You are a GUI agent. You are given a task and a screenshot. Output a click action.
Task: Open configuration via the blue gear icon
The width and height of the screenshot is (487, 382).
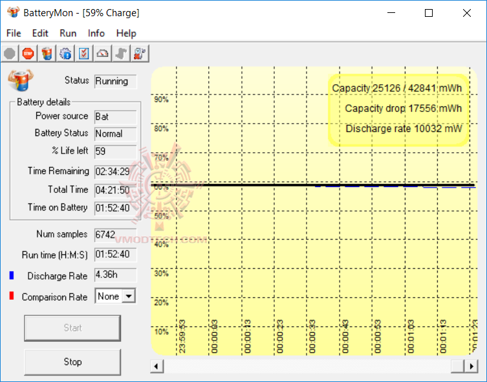[65, 54]
